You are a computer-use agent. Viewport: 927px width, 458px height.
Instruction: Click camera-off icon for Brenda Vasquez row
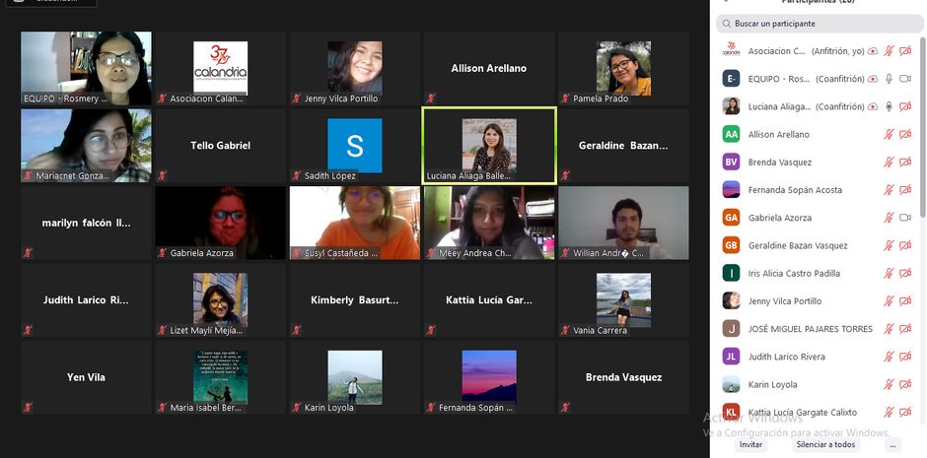[x=905, y=163]
